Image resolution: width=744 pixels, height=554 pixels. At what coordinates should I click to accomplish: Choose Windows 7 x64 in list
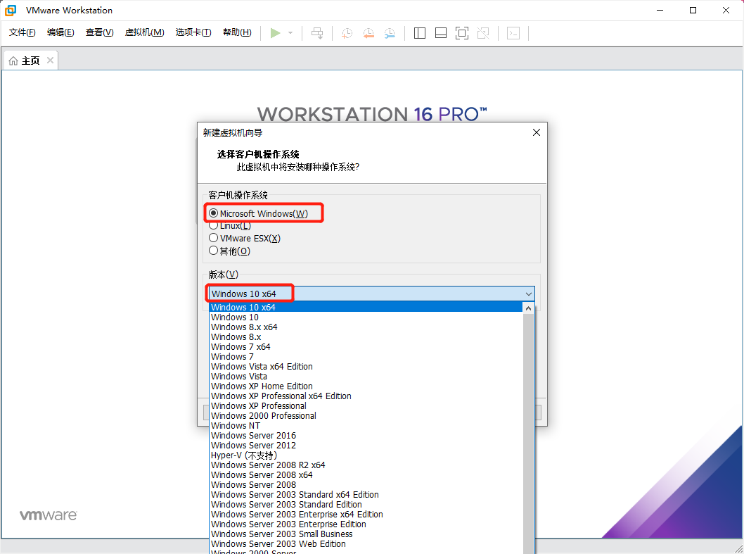pos(366,347)
